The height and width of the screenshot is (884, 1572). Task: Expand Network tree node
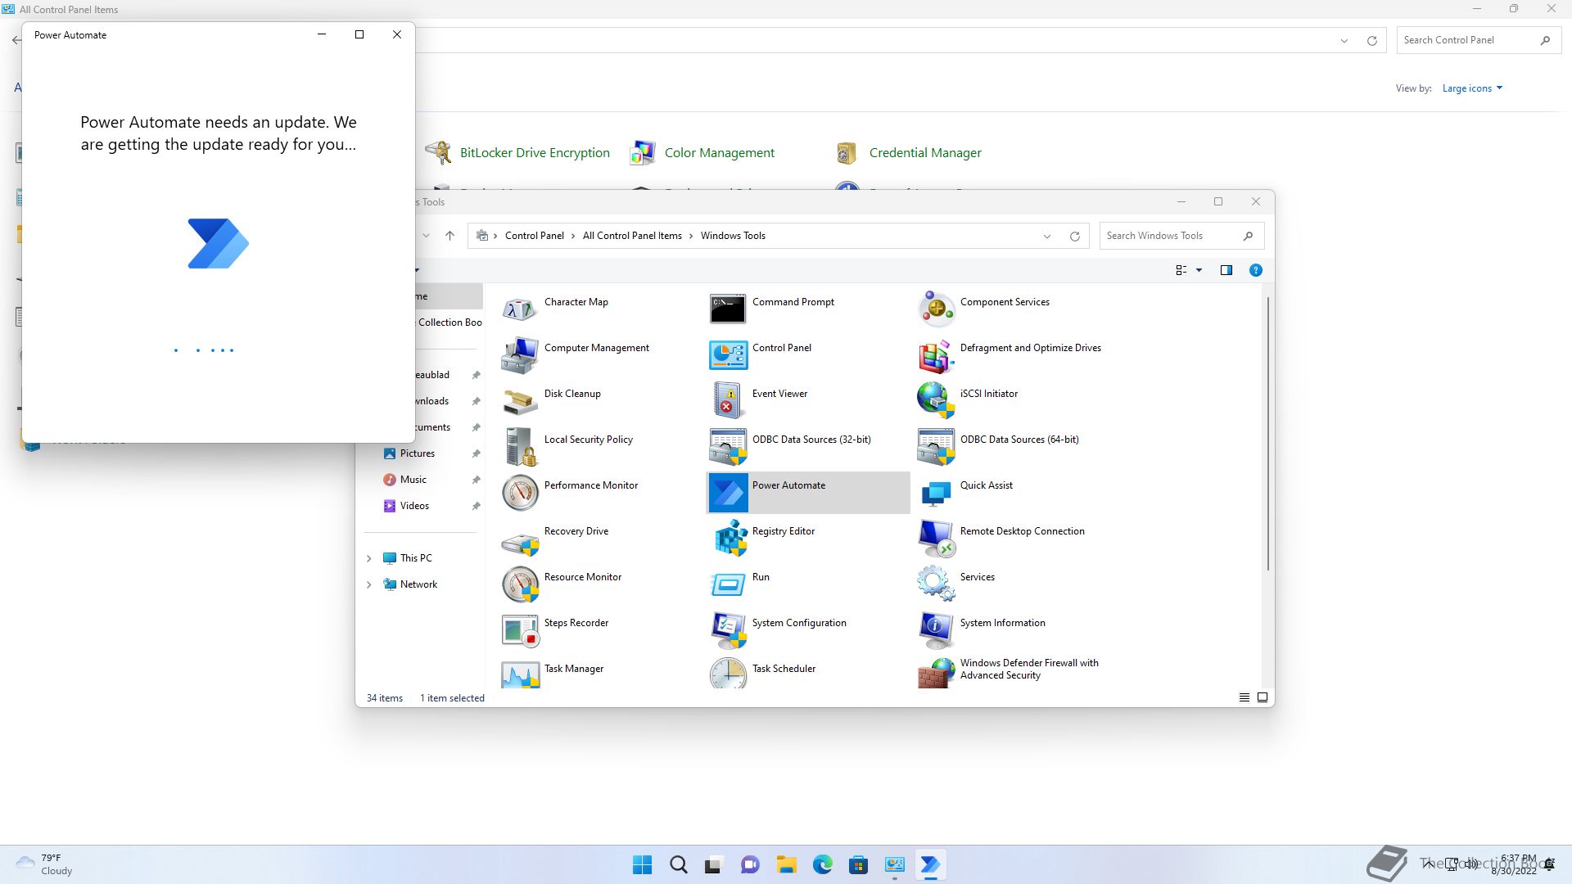point(368,584)
